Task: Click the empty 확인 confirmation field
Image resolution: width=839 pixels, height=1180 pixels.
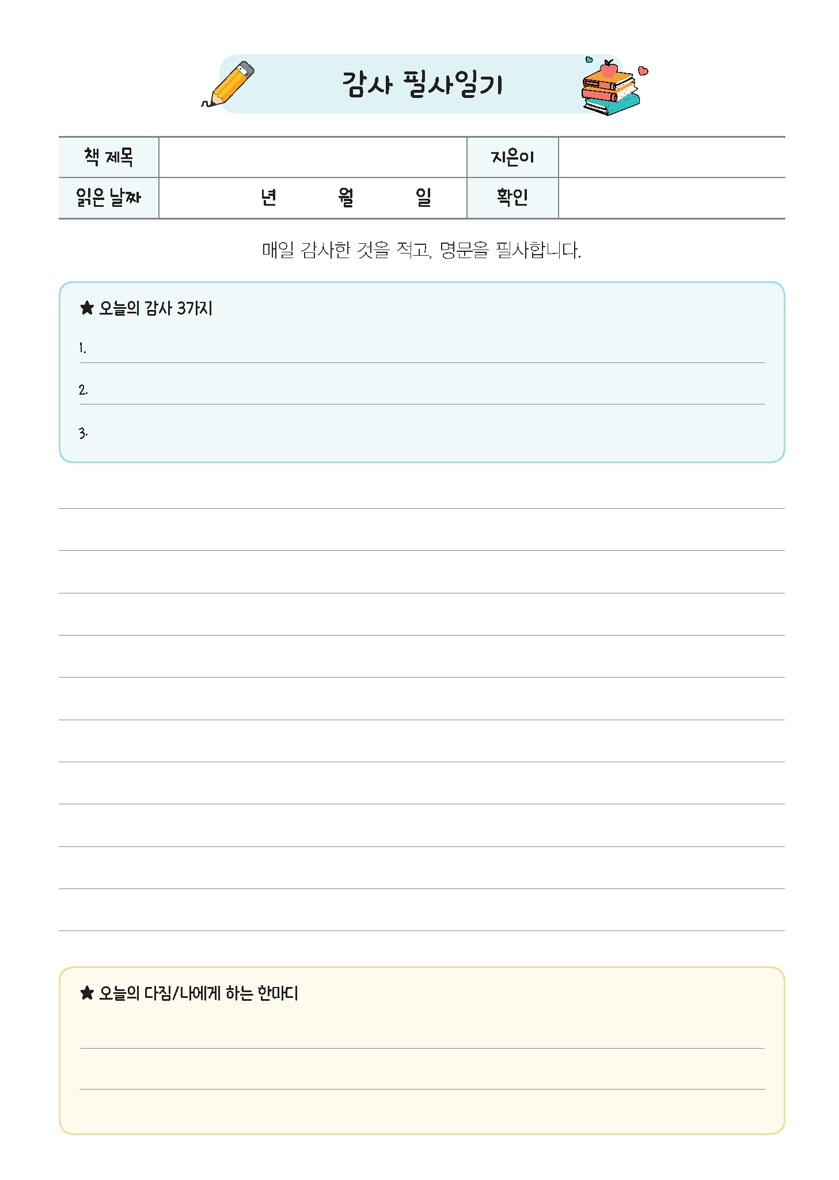Action: (x=671, y=198)
